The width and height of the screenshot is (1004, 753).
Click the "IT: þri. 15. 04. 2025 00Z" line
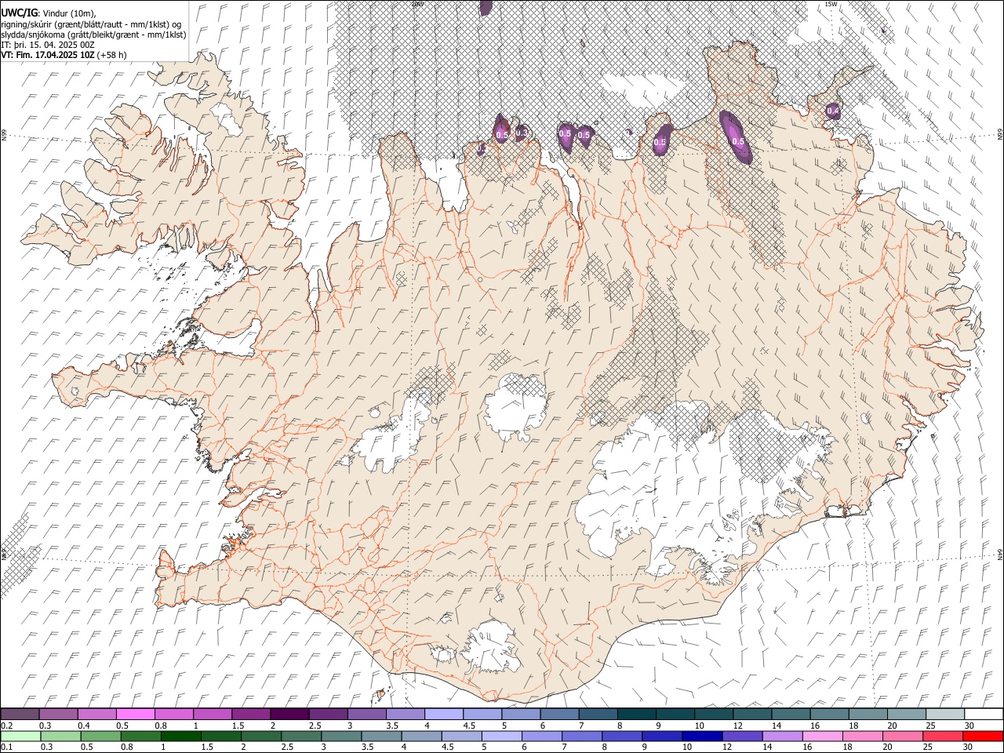tap(48, 45)
